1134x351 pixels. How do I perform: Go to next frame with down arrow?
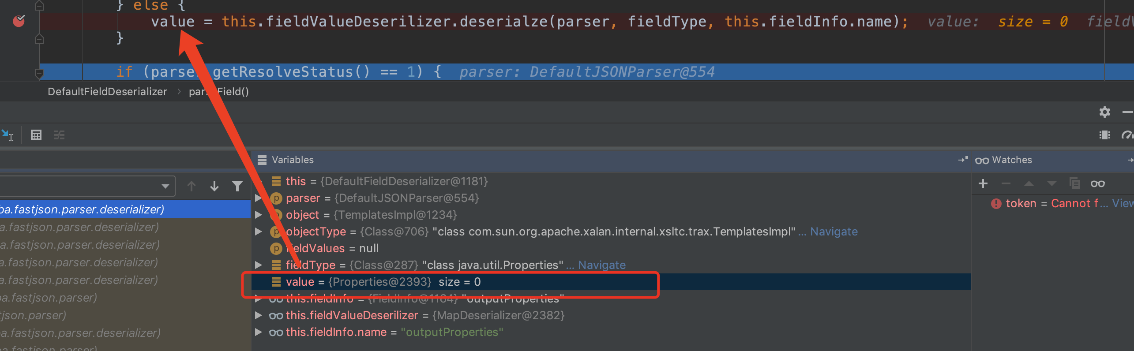click(x=214, y=186)
